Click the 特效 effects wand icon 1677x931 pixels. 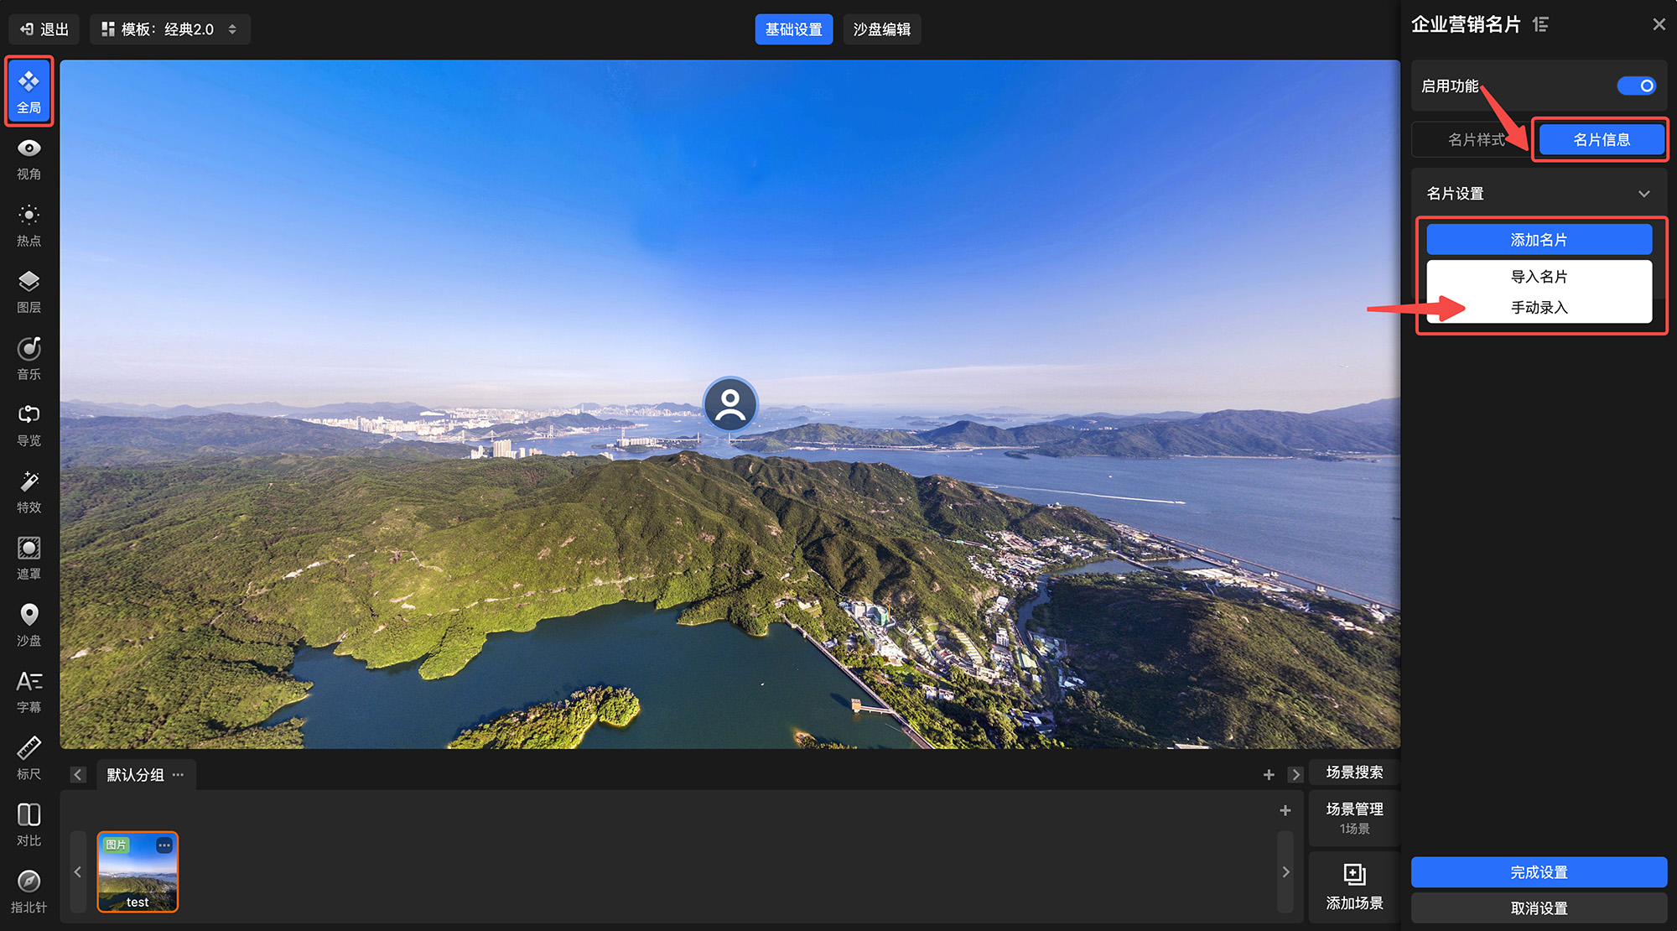point(29,492)
